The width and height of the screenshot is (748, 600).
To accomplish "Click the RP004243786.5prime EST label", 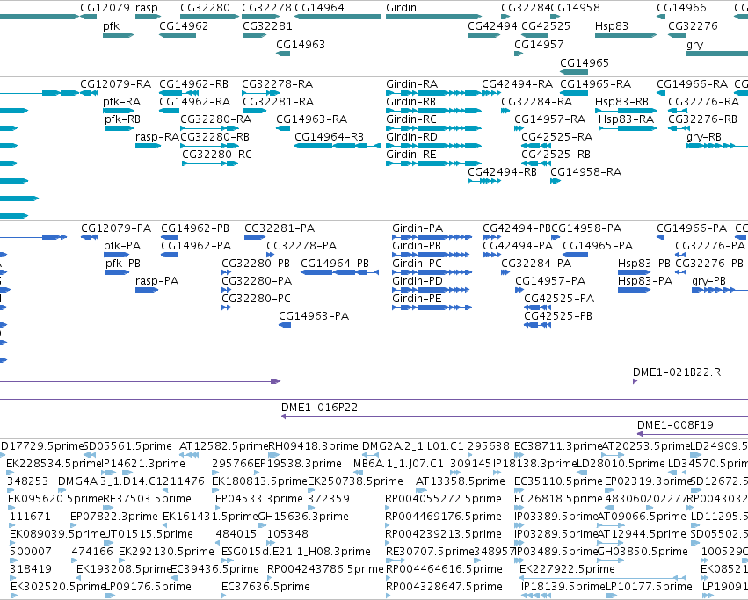I will coord(325,569).
